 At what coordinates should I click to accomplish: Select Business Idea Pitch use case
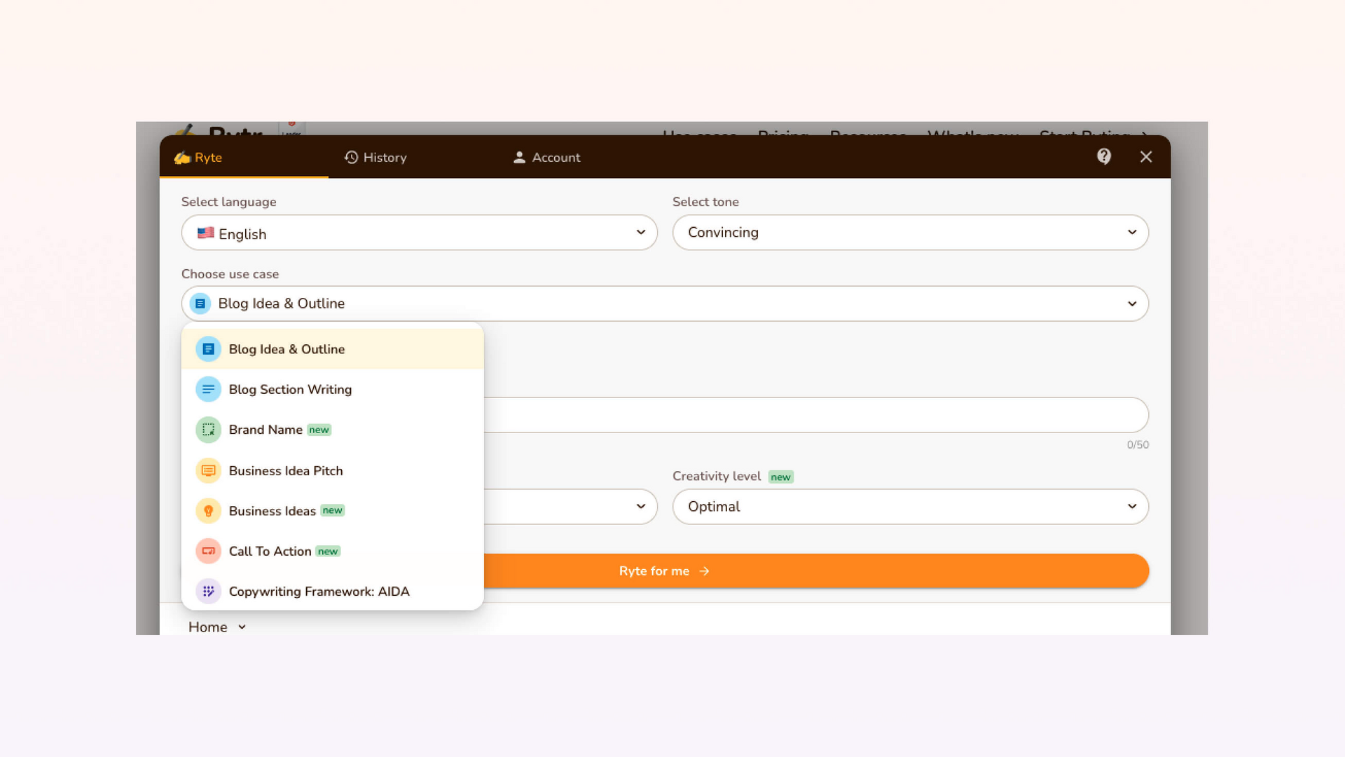pyautogui.click(x=285, y=470)
